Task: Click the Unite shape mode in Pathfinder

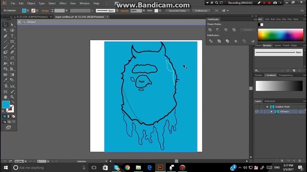Action: click(x=210, y=30)
